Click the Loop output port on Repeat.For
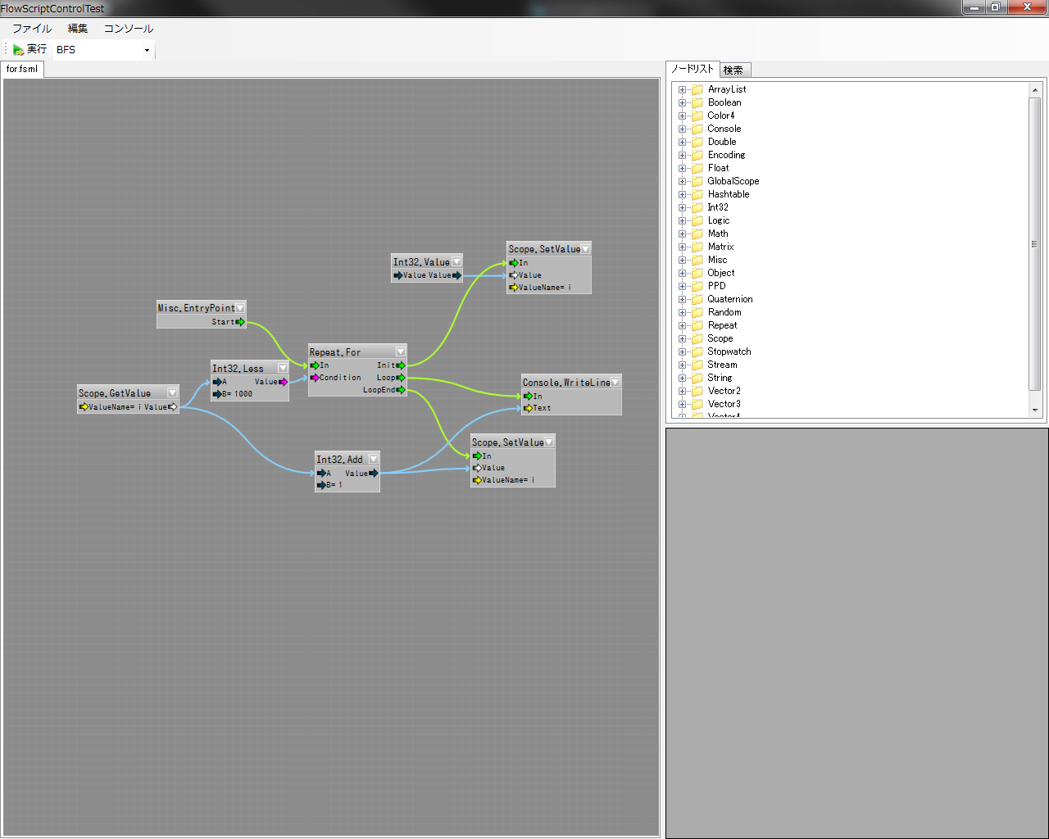 tap(401, 378)
